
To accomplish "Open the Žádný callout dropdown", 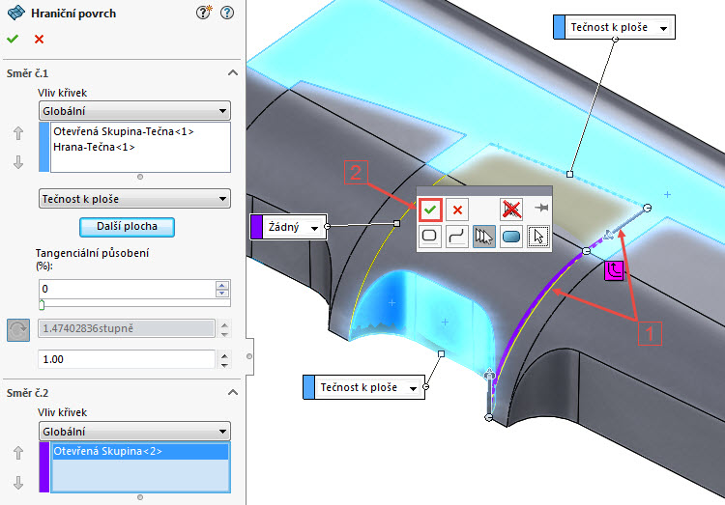I will click(314, 228).
